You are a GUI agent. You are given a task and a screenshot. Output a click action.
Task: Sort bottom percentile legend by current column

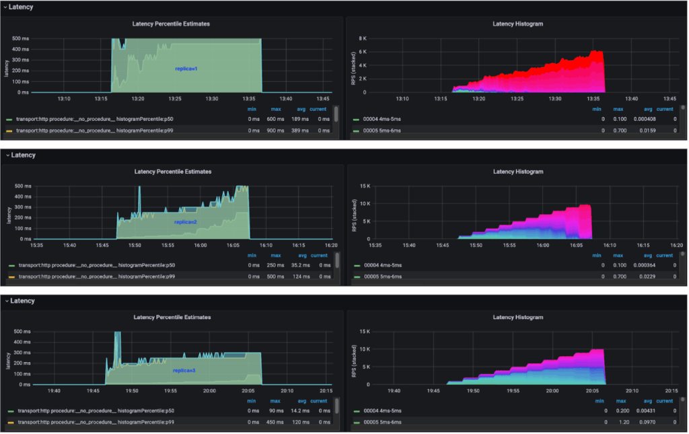(318, 400)
